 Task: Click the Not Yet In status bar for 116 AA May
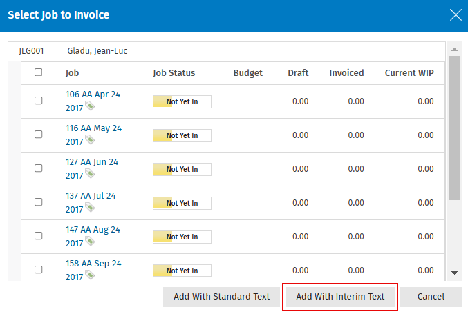point(182,135)
